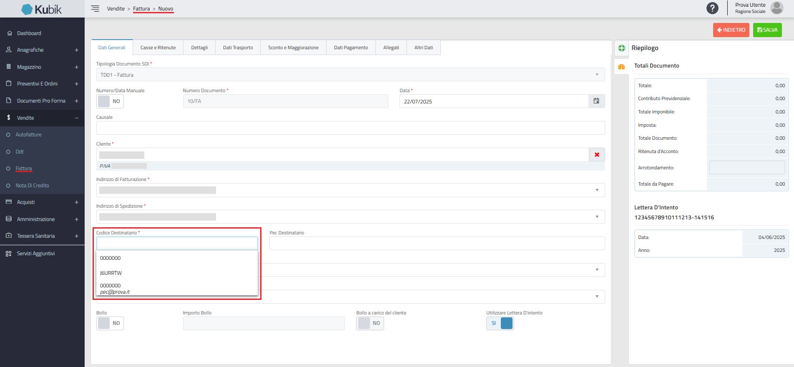The height and width of the screenshot is (367, 794).
Task: Expand Anagrafiche menu with plus
Action: (x=77, y=50)
